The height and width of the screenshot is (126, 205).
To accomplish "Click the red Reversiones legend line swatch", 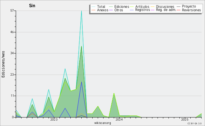I will pyautogui.click(x=178, y=10).
